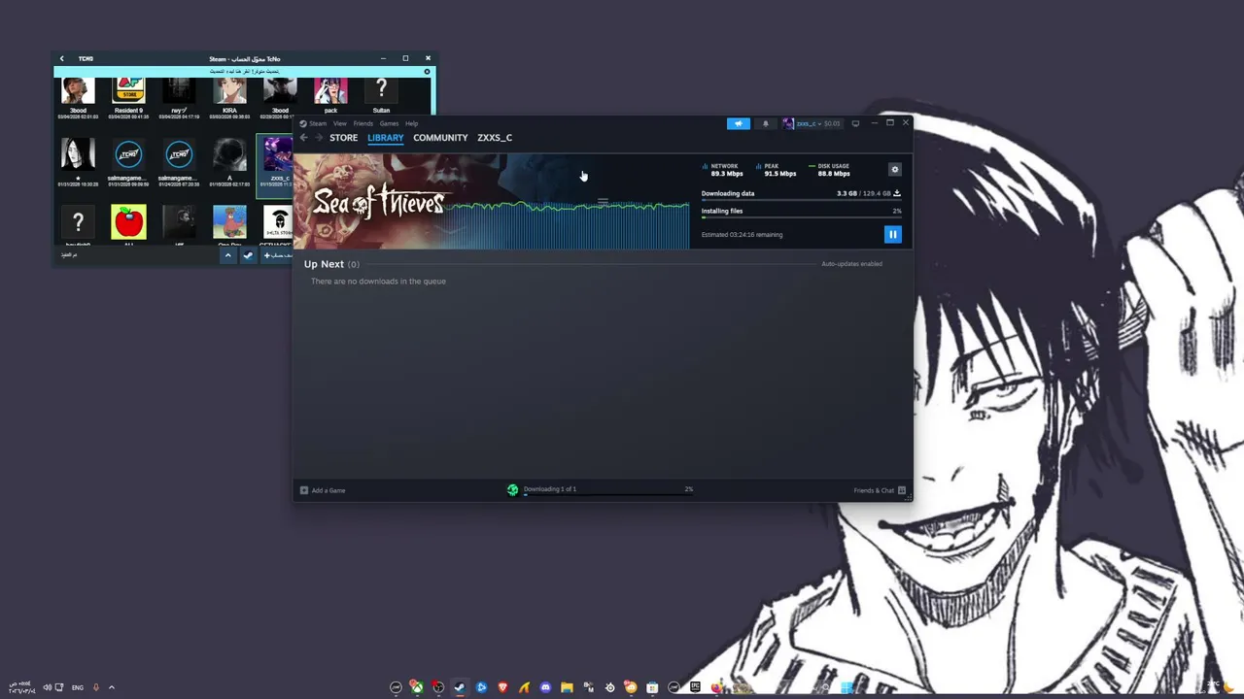Select the Sultan account
Screen dimensions: 1244x699
point(381,98)
